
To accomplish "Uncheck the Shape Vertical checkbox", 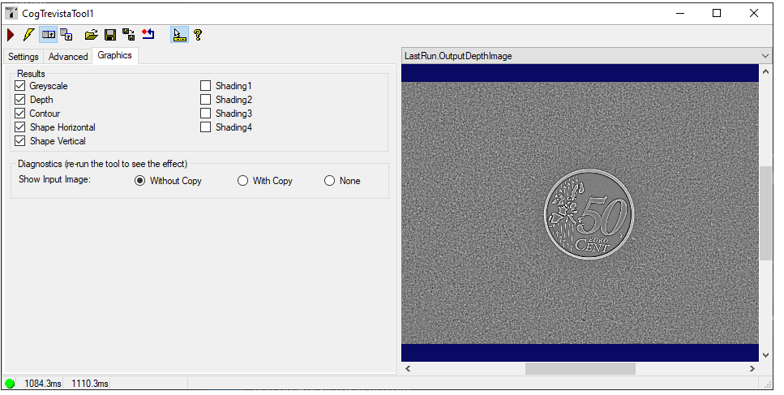I will [20, 141].
